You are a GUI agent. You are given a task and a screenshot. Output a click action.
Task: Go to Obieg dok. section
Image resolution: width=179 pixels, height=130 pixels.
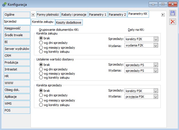17,90
